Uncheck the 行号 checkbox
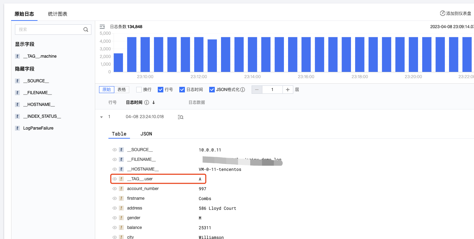474x239 pixels. (x=161, y=90)
